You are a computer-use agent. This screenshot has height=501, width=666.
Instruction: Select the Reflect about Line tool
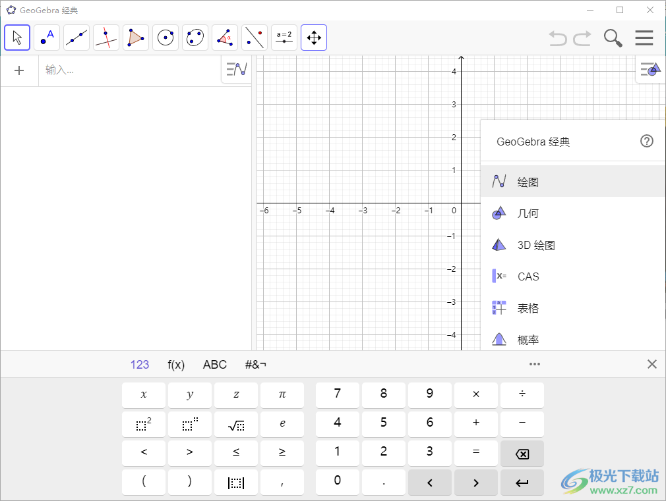click(x=255, y=38)
